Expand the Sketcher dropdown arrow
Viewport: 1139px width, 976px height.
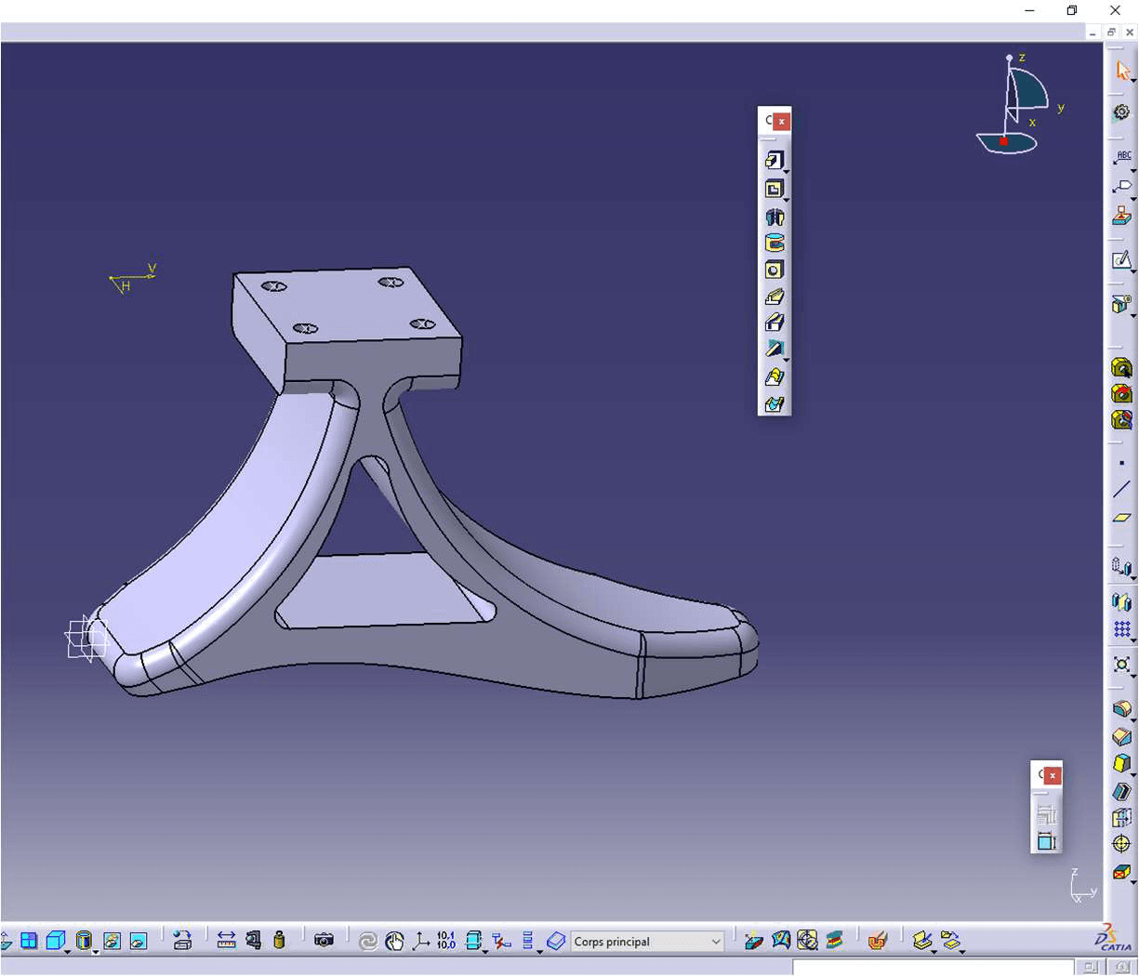1133,271
